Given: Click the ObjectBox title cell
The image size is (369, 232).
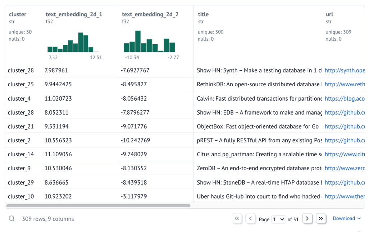Looking at the screenshot, I should 258,126.
